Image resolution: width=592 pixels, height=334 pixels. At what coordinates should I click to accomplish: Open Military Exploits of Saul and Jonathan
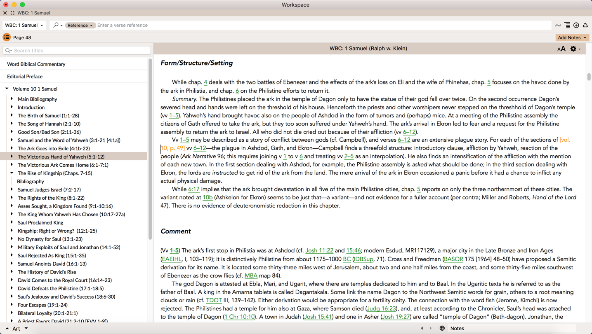(69, 248)
